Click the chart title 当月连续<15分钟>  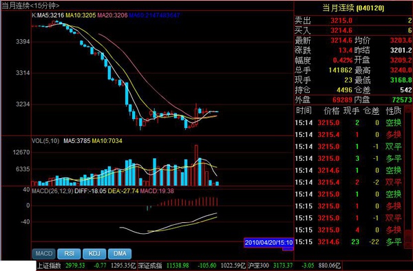pos(30,6)
